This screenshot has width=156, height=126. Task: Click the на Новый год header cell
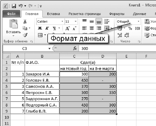coord(74,68)
